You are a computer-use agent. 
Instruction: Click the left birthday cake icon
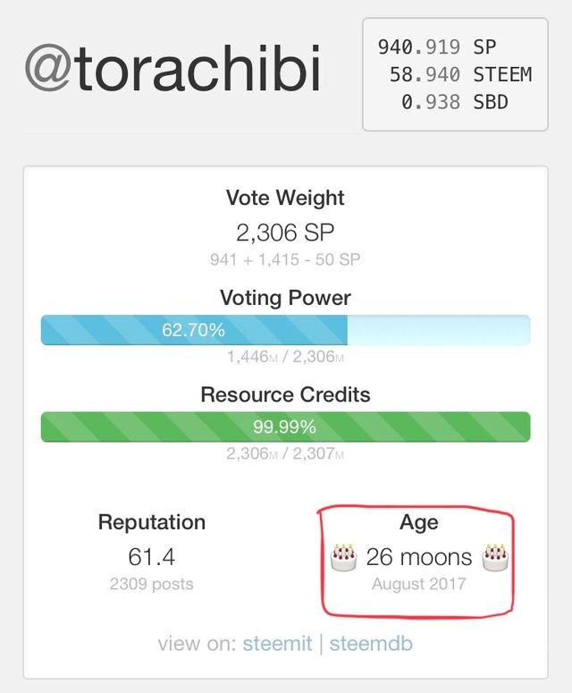(343, 558)
